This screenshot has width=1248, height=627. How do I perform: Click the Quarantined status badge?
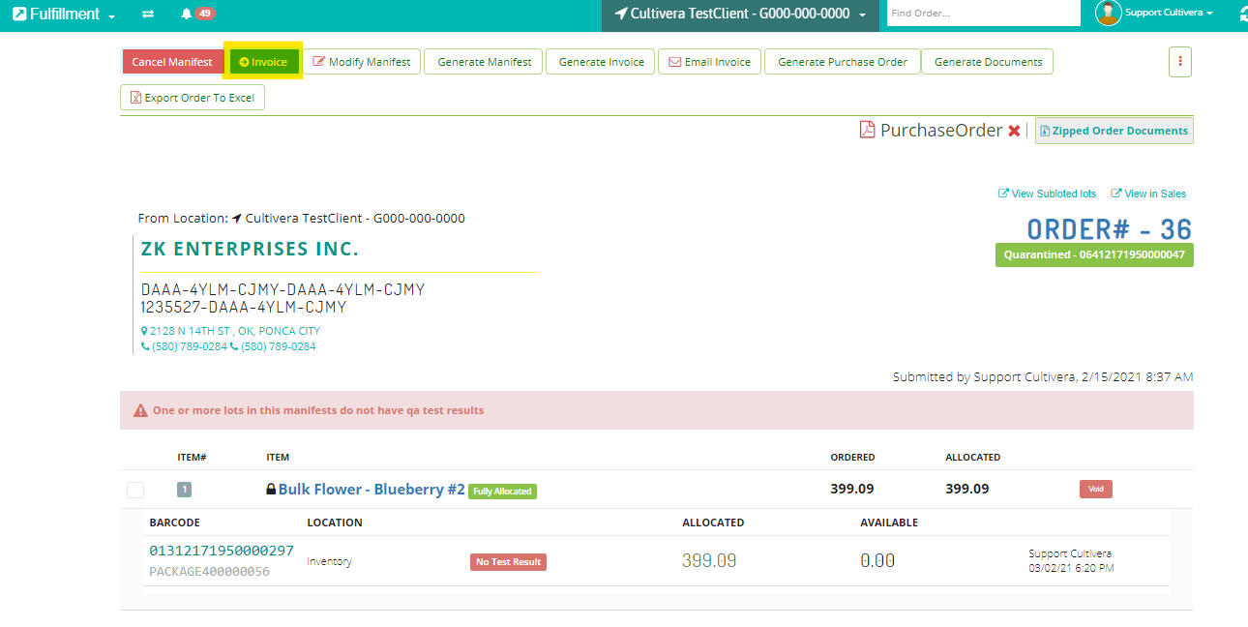click(1094, 255)
